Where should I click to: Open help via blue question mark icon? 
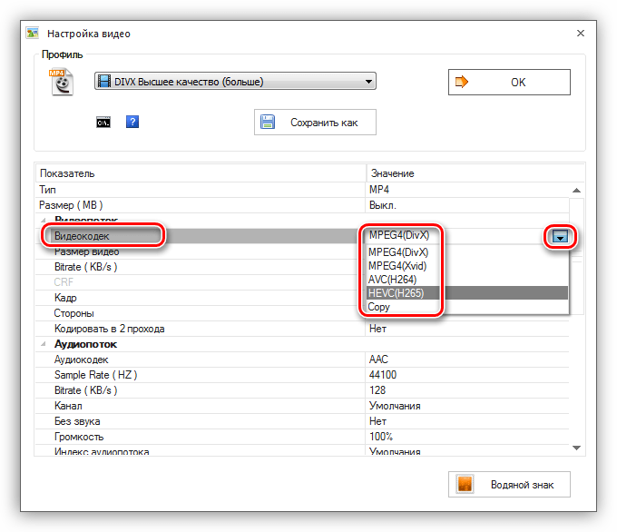[132, 122]
